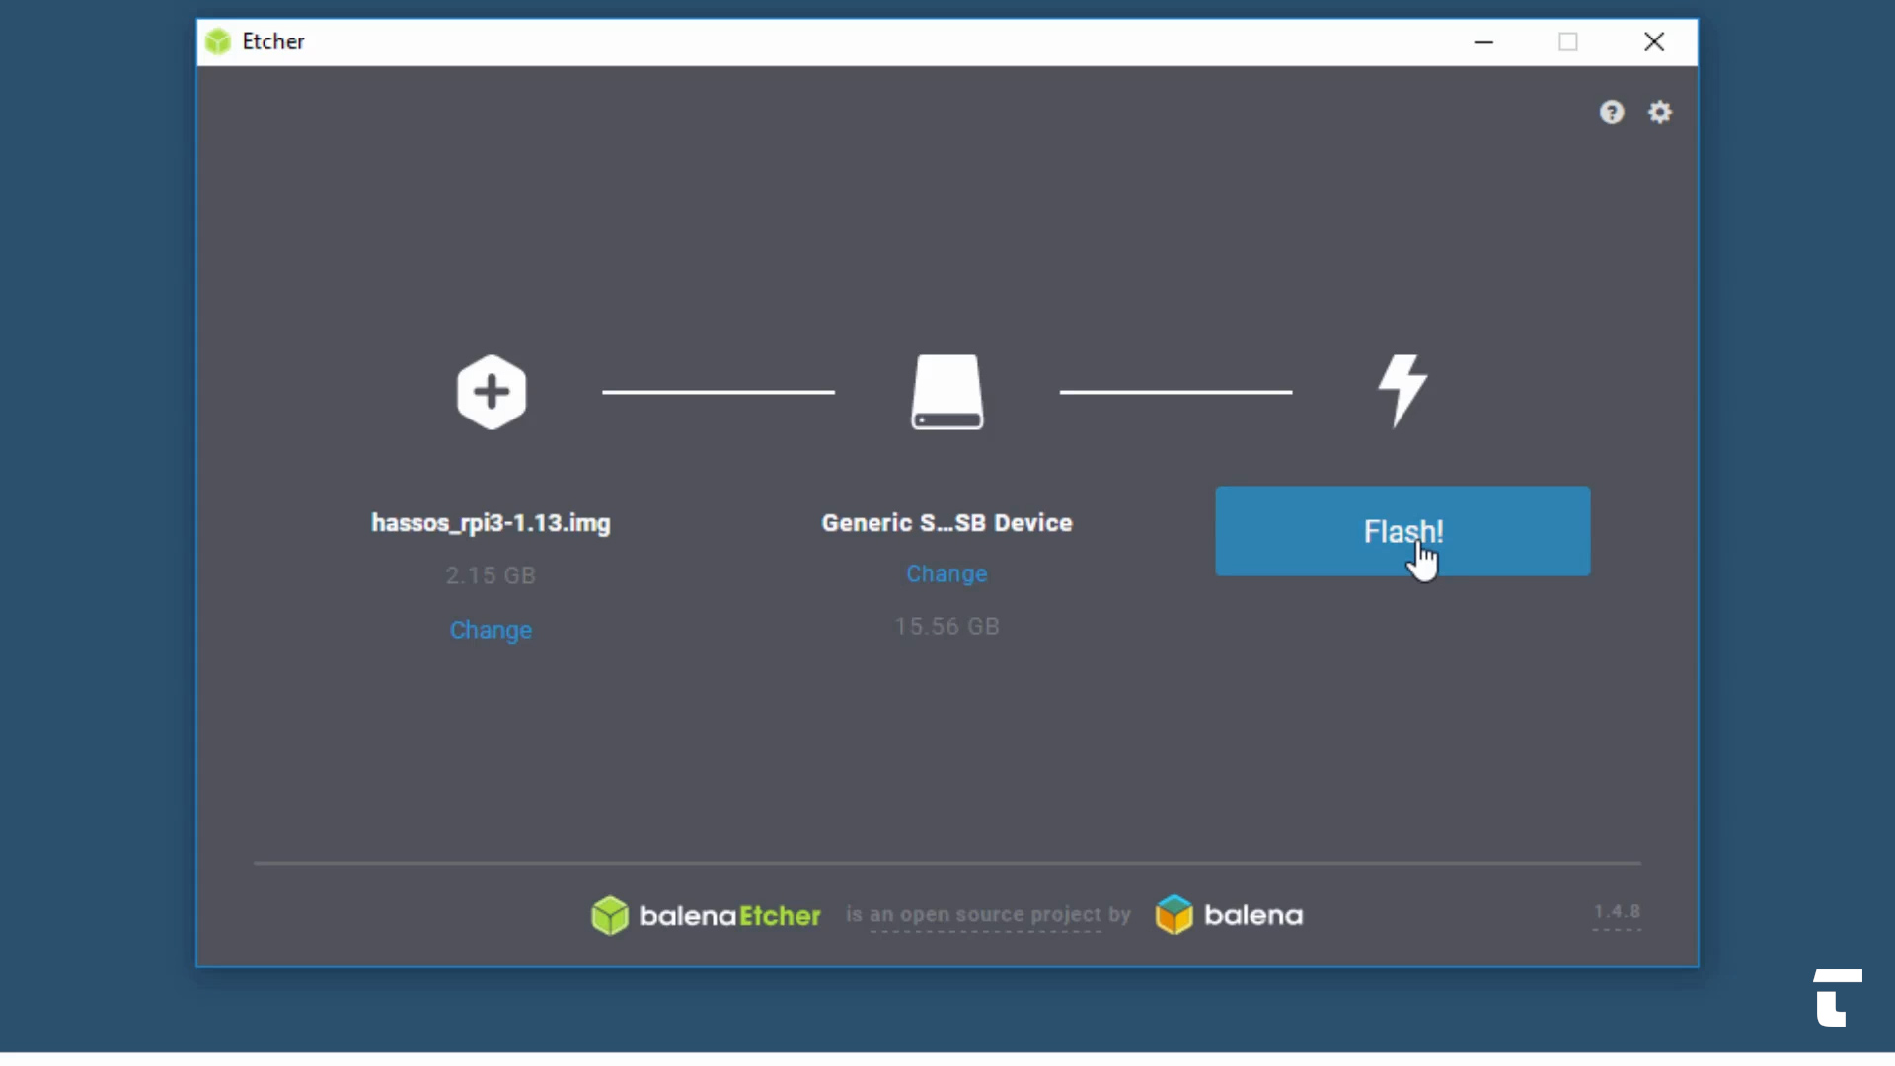Click the balenaEtcher text logo
This screenshot has height=1066, width=1895.
pyautogui.click(x=729, y=916)
